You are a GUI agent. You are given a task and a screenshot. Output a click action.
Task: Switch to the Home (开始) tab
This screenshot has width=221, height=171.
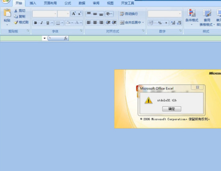(x=19, y=3)
